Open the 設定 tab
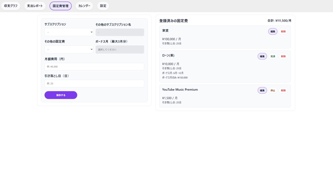333x175 pixels. coord(103,6)
